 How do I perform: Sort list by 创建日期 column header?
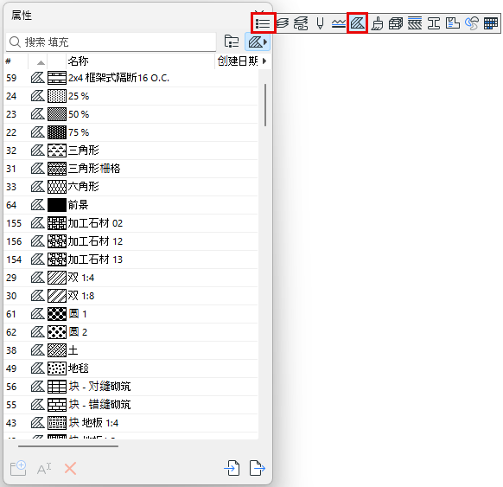click(x=238, y=61)
